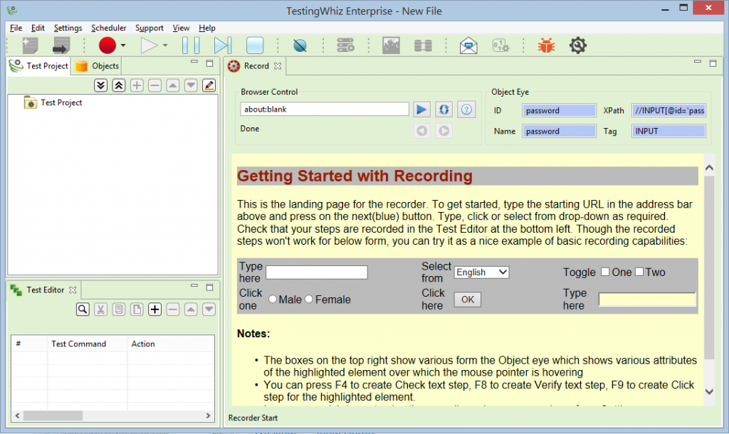Click Expand All in Test Project panel
Viewport: 729px width, 434px height.
(101, 85)
